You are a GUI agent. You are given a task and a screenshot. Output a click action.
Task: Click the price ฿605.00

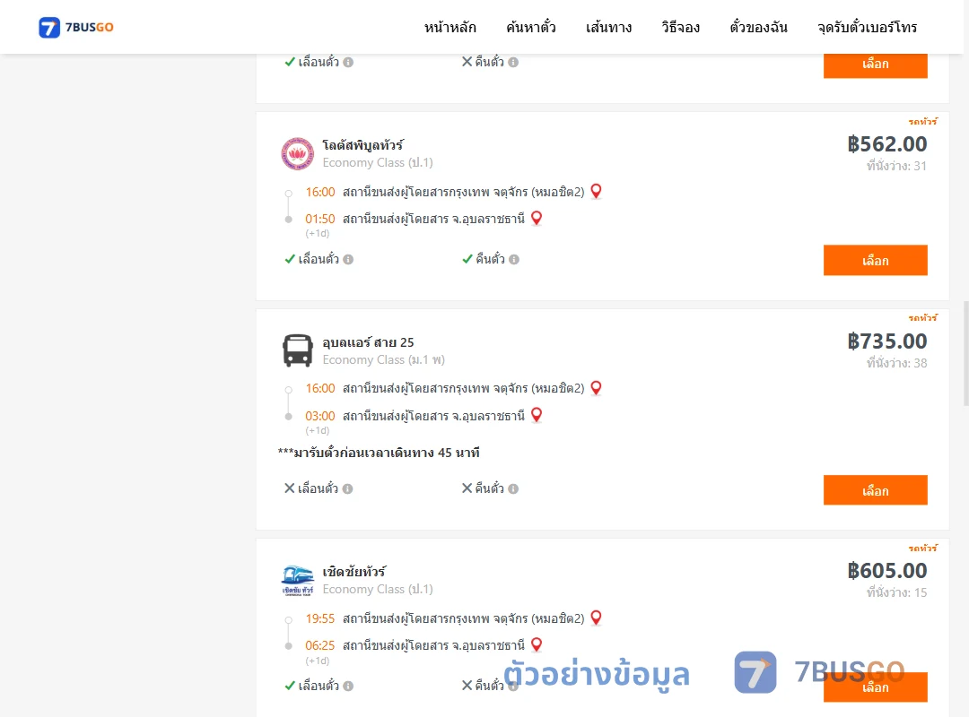click(x=886, y=571)
